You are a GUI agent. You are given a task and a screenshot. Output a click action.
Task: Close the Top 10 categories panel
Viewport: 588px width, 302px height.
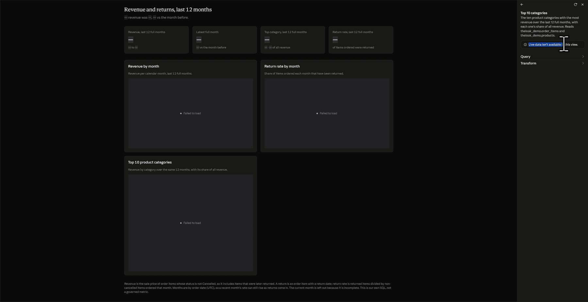pyautogui.click(x=582, y=5)
